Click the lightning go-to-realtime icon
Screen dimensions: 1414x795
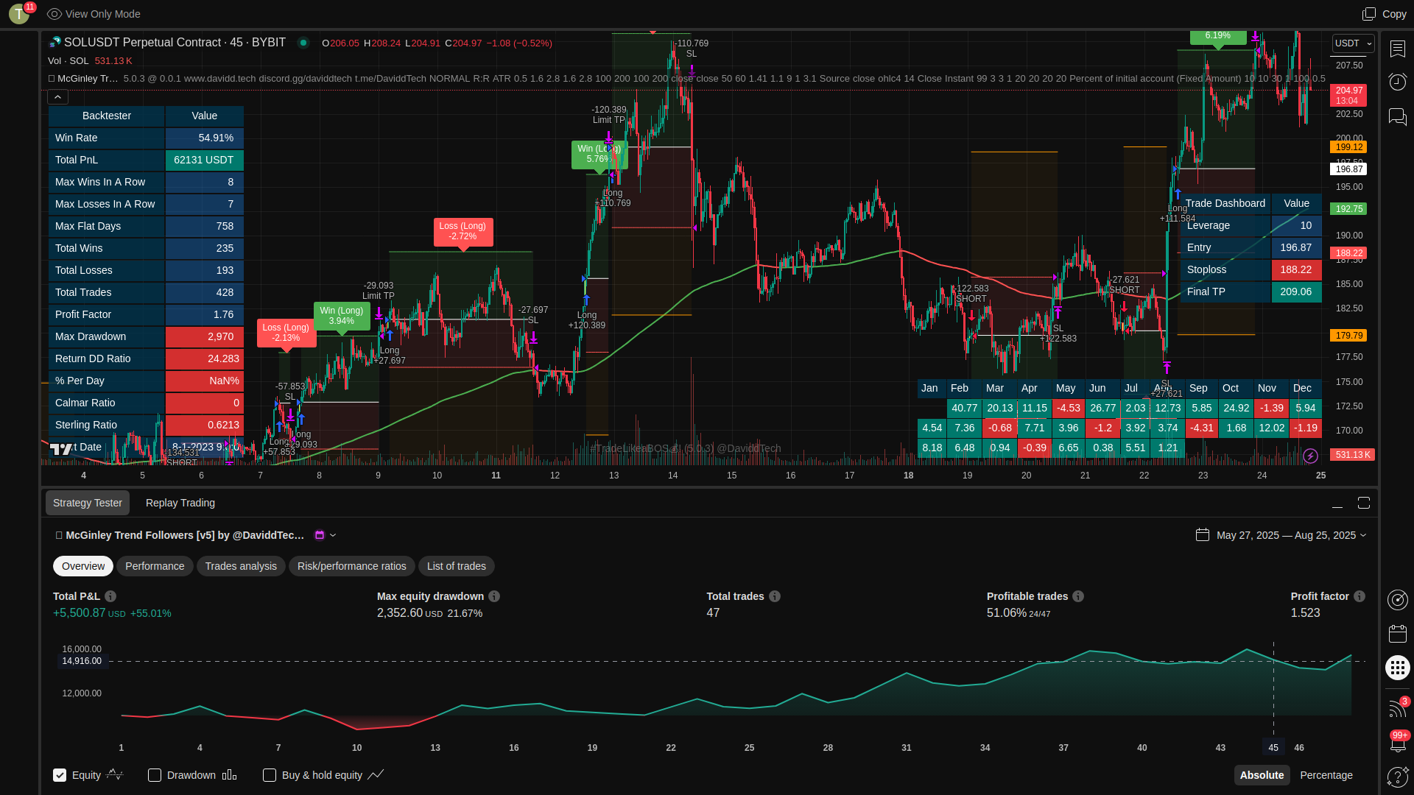tap(1310, 456)
